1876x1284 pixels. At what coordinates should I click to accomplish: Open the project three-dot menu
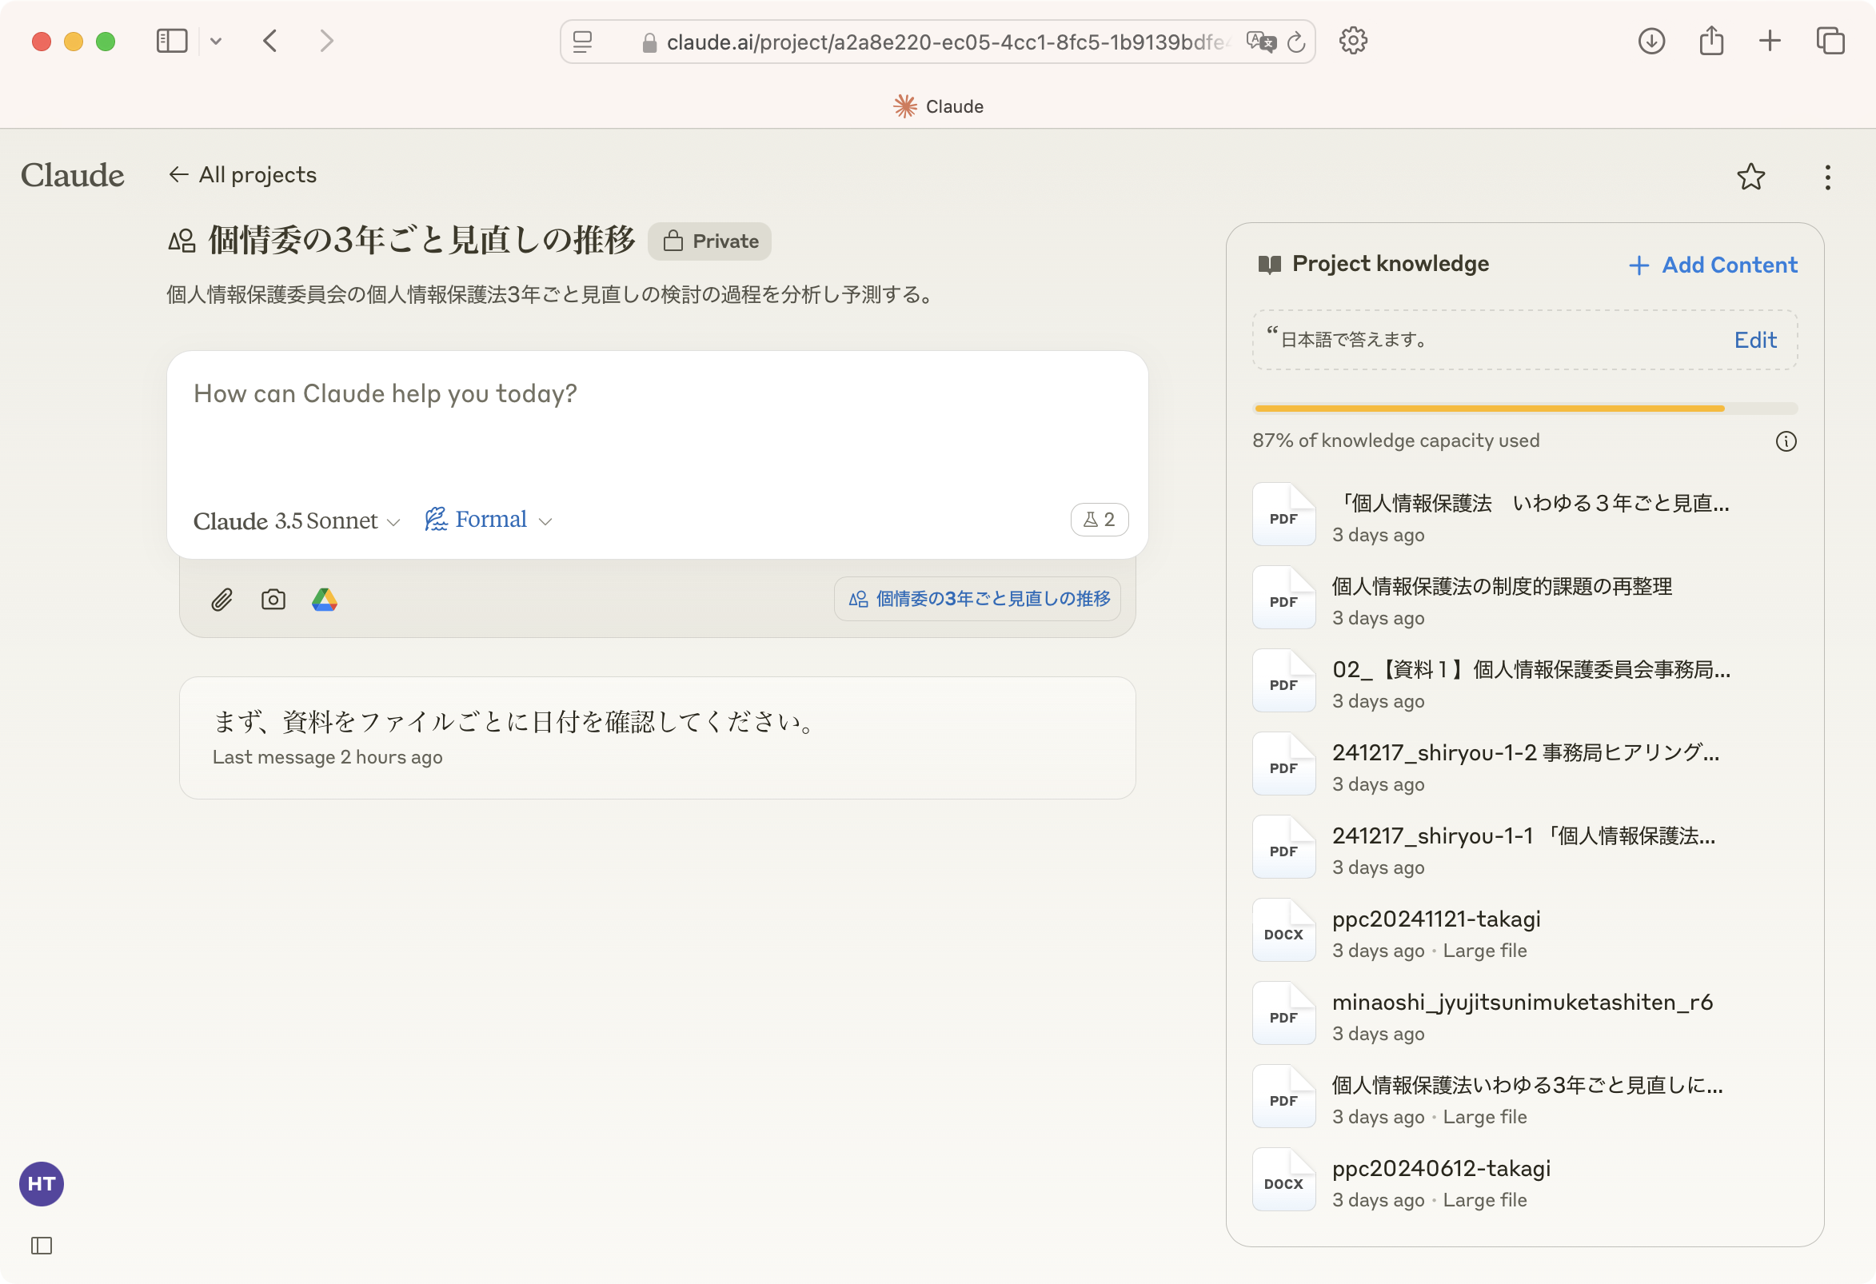(1827, 177)
